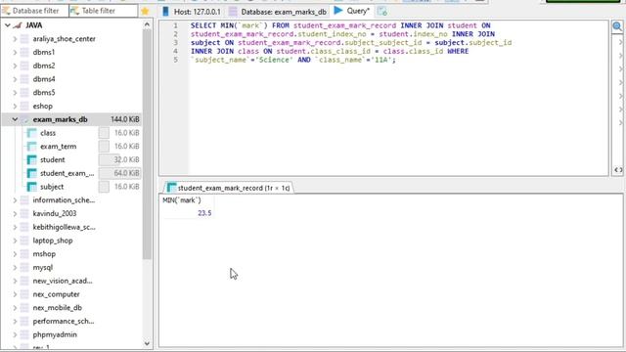Collapse the exam_marks_db database
This screenshot has height=352, width=626.
(15, 119)
